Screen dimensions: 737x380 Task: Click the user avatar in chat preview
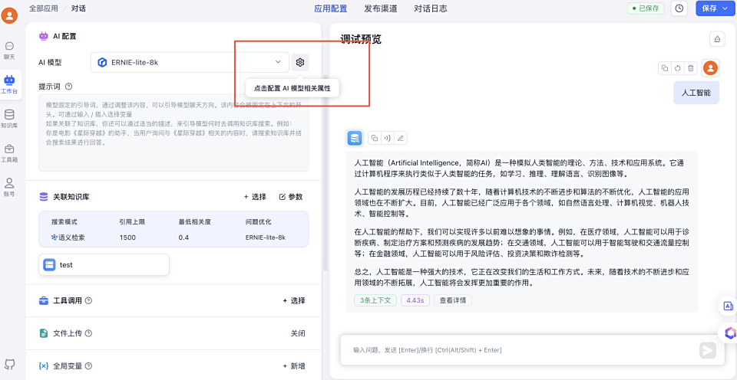click(x=710, y=68)
